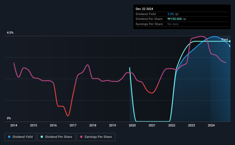Click the 0% y-axis label
Image resolution: width=235 pixels, height=145 pixels.
pos(9,118)
